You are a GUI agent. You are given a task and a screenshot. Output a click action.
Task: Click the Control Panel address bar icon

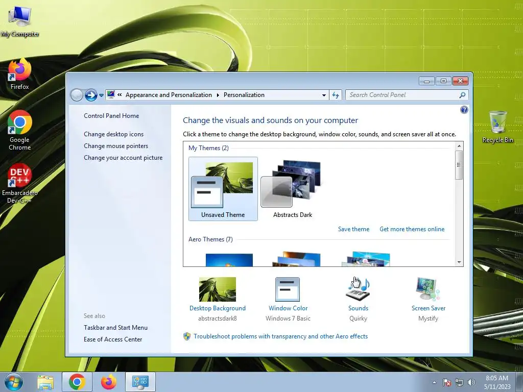click(111, 94)
